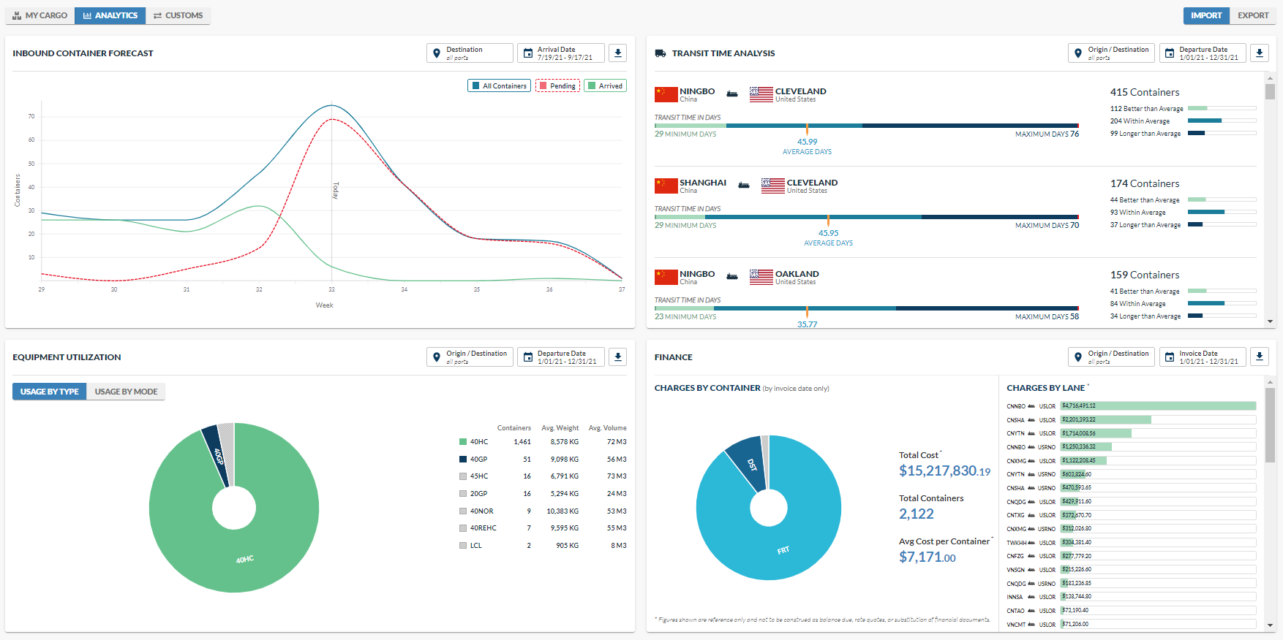Screen dimensions: 1283x640
Task: Open the My Cargo tab
Action: tap(40, 15)
